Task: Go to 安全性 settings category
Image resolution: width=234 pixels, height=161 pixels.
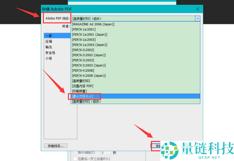Action: point(51,53)
